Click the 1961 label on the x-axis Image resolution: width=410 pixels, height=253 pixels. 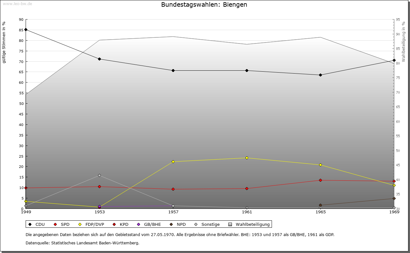tap(247, 212)
